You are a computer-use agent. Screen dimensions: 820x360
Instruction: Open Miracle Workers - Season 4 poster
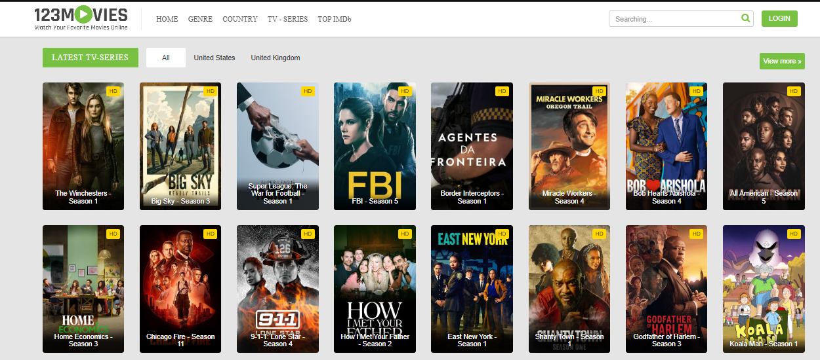pyautogui.click(x=569, y=146)
